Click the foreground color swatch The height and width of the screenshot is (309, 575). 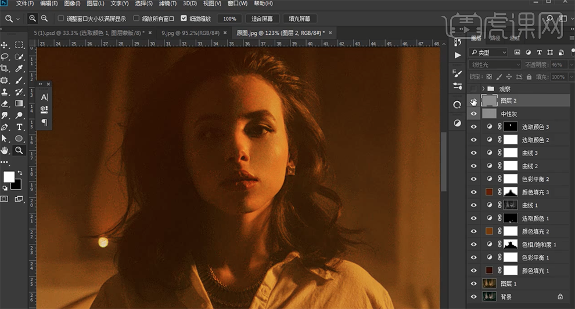pyautogui.click(x=10, y=177)
